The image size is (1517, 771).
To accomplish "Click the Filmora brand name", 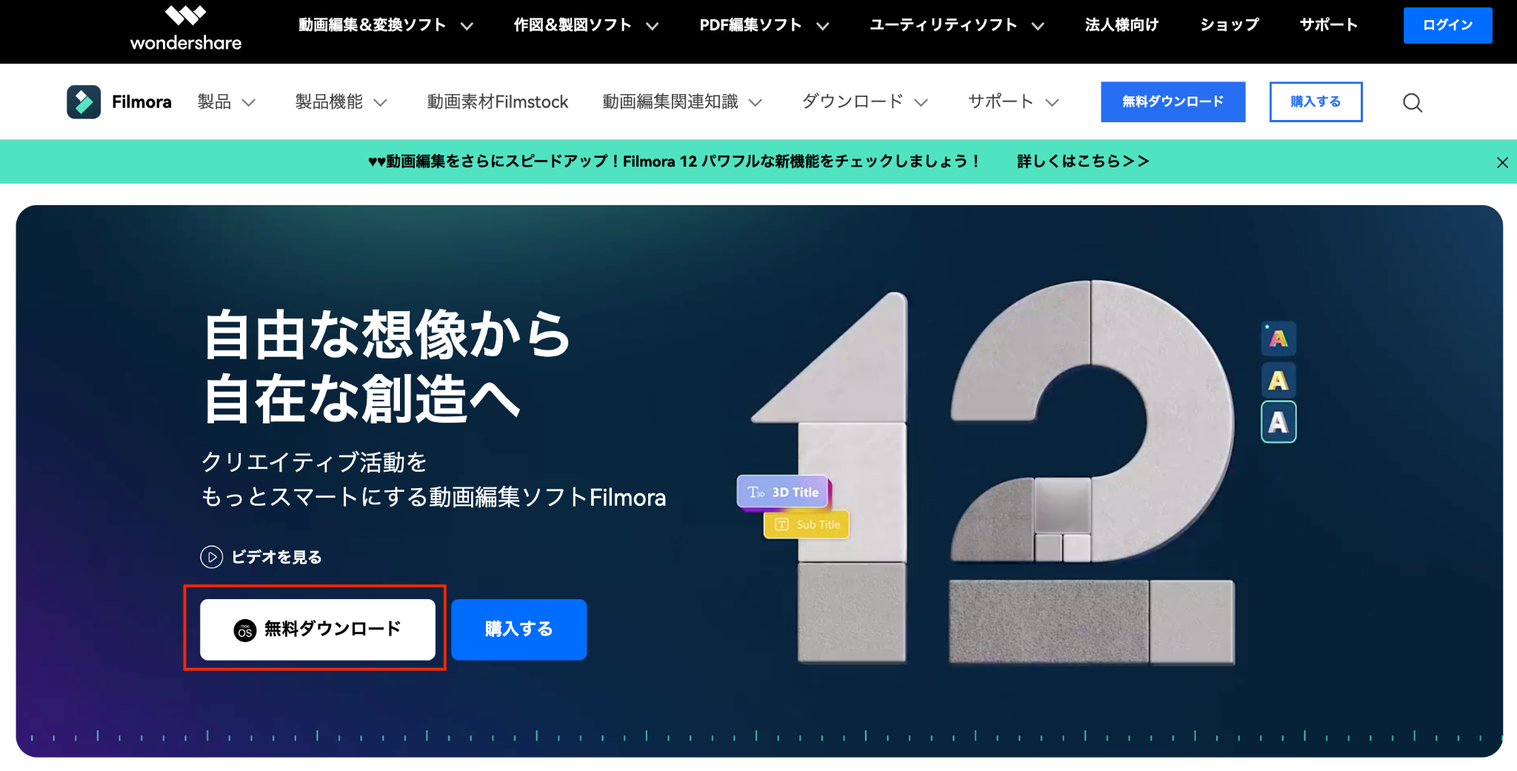I will pos(141,101).
